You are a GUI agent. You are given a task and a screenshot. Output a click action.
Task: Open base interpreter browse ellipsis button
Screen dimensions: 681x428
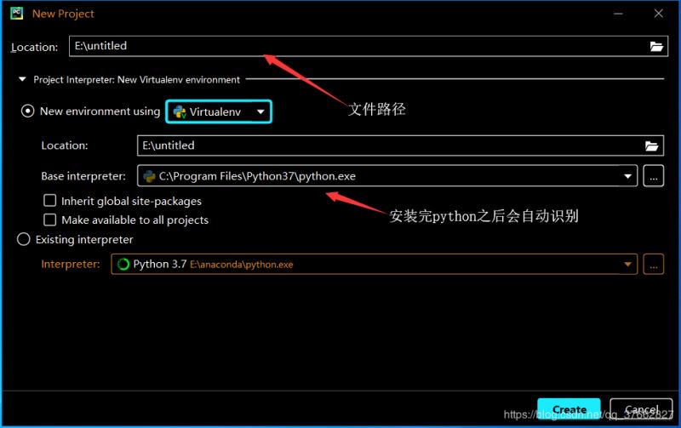653,176
